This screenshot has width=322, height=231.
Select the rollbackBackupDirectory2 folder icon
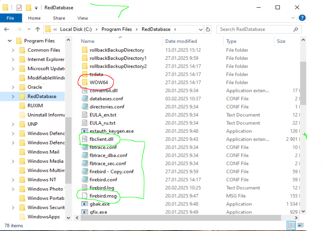tap(85, 66)
